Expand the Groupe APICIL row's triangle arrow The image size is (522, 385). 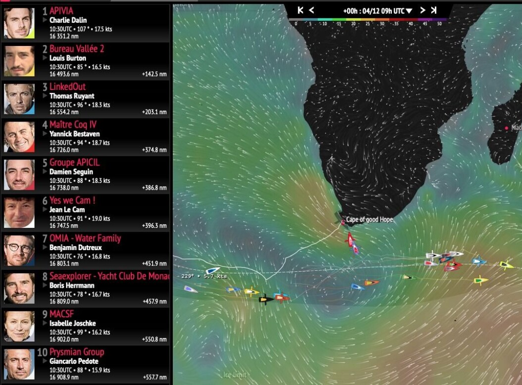(x=45, y=171)
